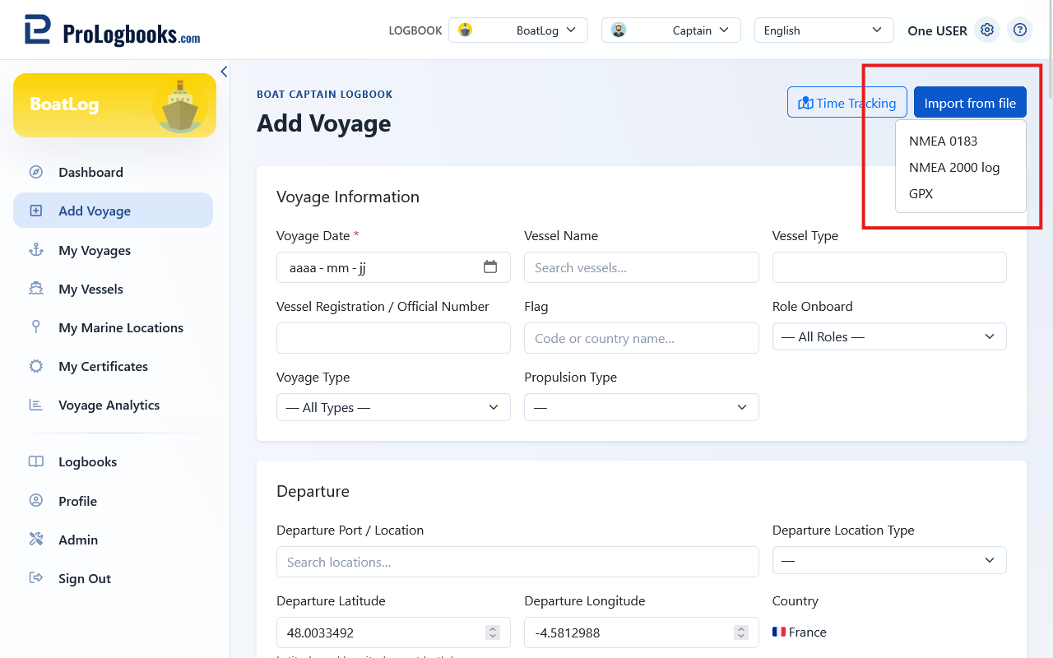1053x658 pixels.
Task: Expand the Role Onboard dropdown
Action: [x=889, y=336]
